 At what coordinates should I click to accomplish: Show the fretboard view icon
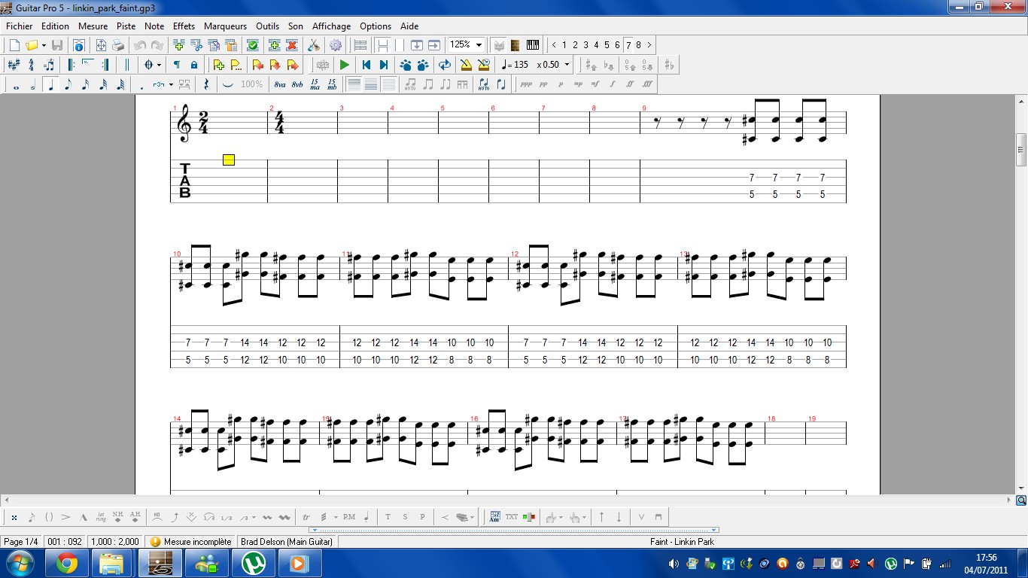(515, 45)
